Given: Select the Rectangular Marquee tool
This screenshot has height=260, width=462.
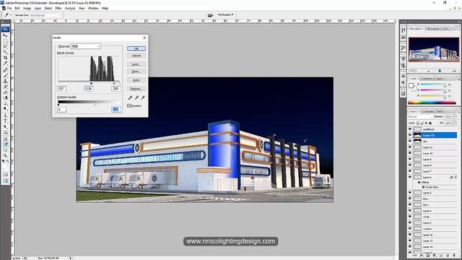Looking at the screenshot, I should point(5,41).
